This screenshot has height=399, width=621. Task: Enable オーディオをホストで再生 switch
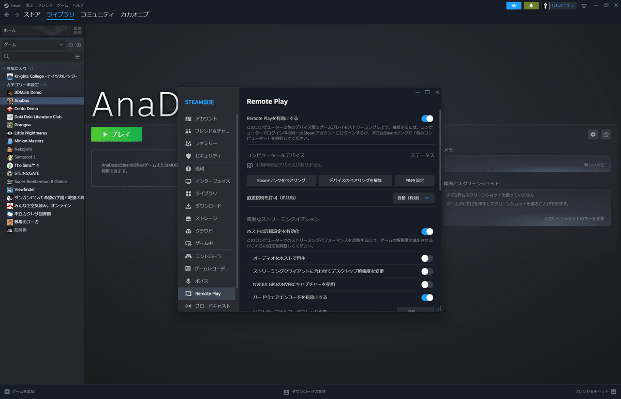[427, 258]
